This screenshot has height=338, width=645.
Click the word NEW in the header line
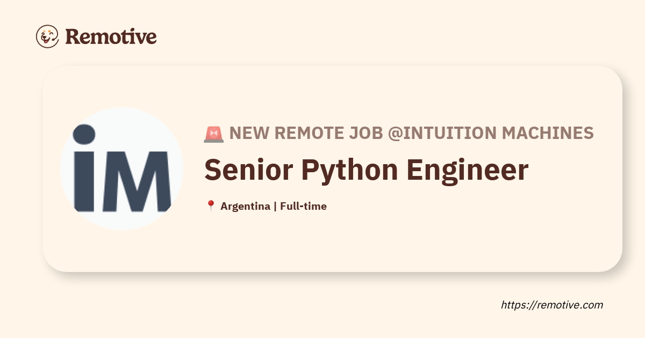click(x=249, y=133)
